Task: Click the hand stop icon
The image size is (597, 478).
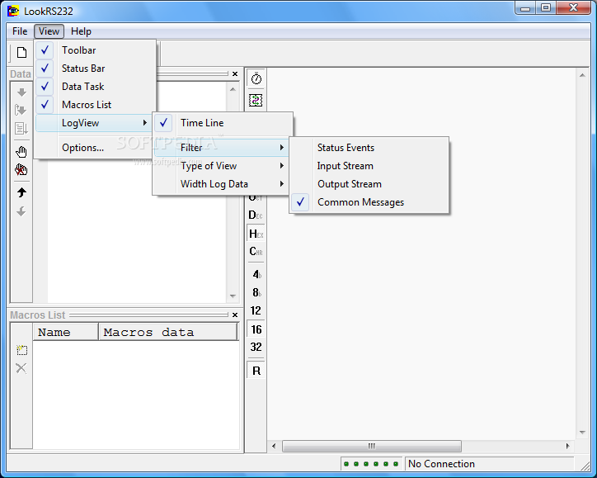Action: (x=21, y=152)
